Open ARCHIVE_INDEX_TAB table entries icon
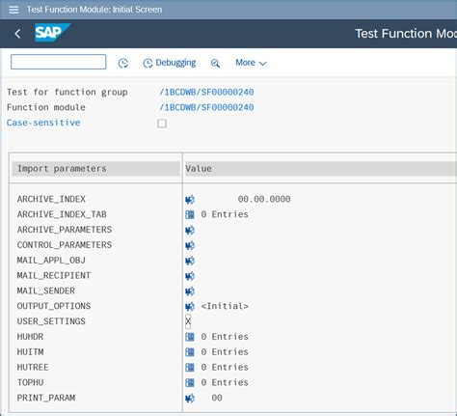 (190, 214)
